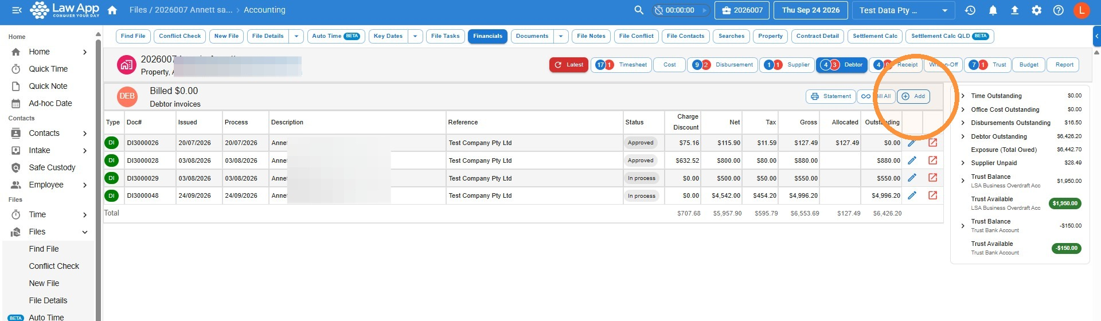Open the Financials toolbar button
The image size is (1101, 321).
(487, 36)
